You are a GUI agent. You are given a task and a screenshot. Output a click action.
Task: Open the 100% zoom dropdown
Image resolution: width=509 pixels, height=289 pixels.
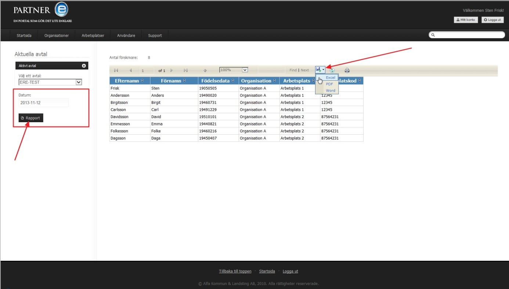[x=234, y=70]
